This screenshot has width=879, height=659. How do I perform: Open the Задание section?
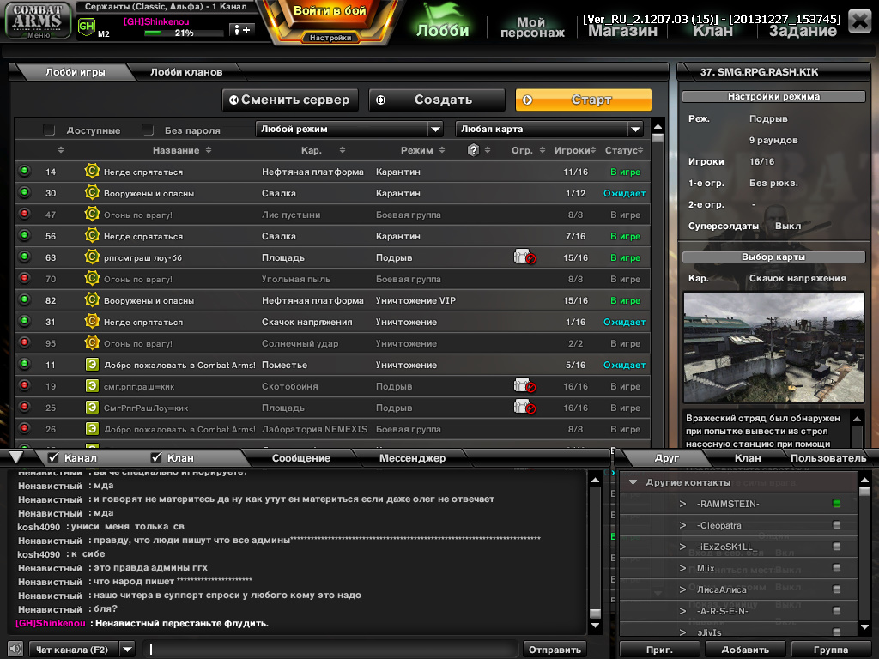(803, 31)
